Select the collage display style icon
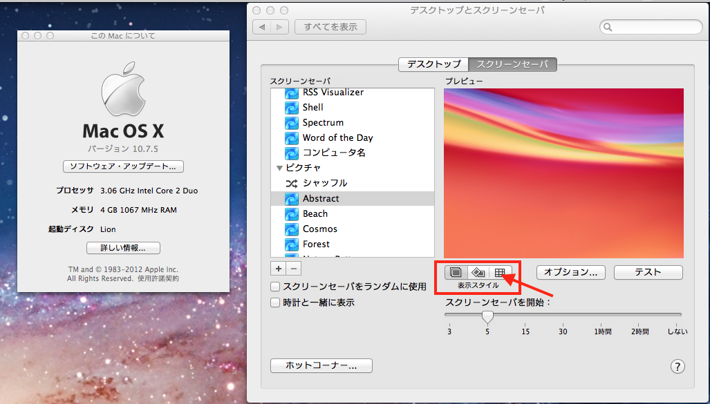 coord(478,272)
